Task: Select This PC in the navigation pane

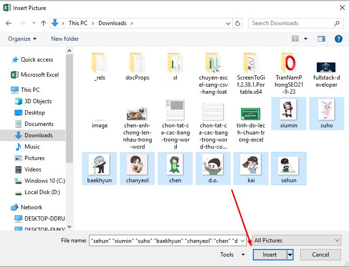Action: (x=26, y=90)
